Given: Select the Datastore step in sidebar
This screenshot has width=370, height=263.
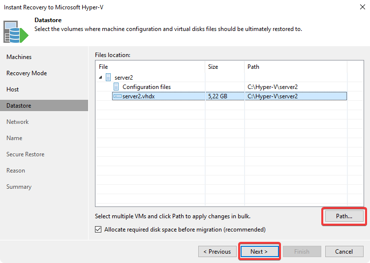Looking at the screenshot, I should point(19,106).
